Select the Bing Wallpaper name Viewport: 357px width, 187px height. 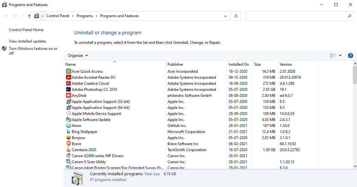point(85,132)
